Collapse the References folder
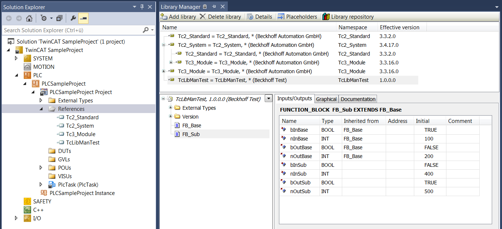Viewport: 502px width, 229px height. (x=41, y=109)
